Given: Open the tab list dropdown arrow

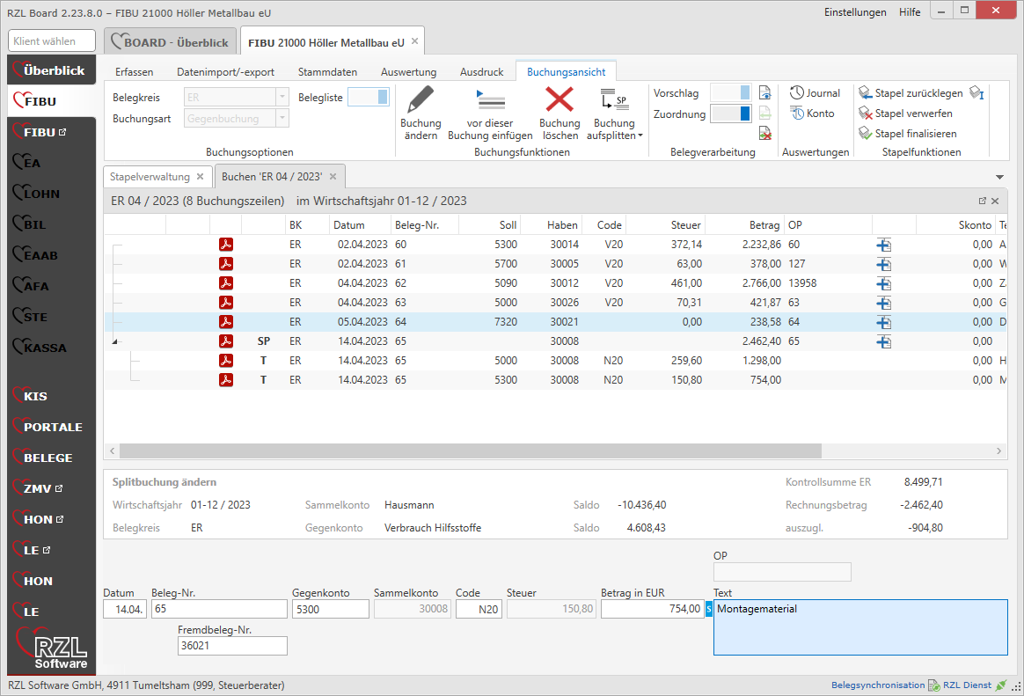Looking at the screenshot, I should coord(999,177).
